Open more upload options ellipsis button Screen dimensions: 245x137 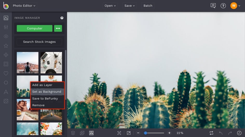(x=58, y=28)
